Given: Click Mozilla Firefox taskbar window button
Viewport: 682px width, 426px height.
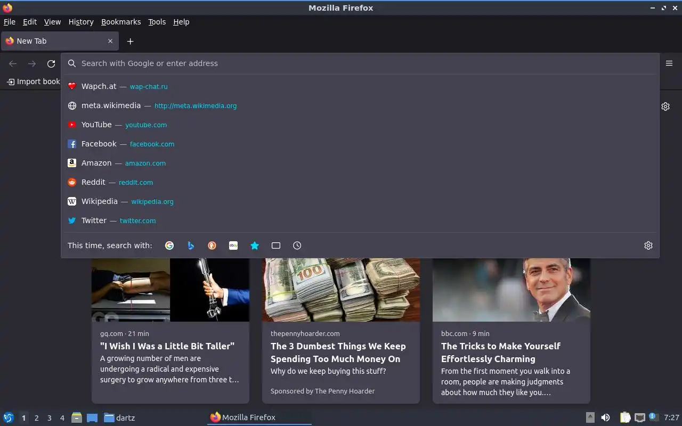Looking at the screenshot, I should tap(259, 417).
